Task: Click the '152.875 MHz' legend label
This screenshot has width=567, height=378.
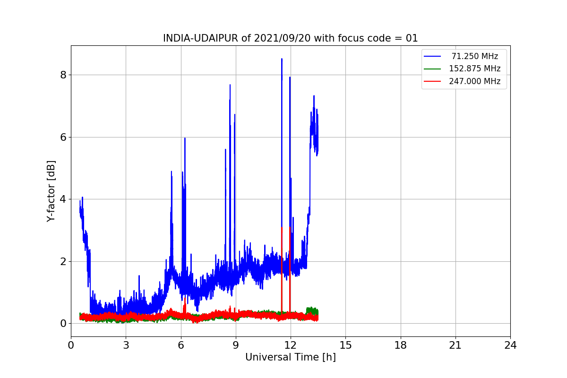Action: [475, 69]
